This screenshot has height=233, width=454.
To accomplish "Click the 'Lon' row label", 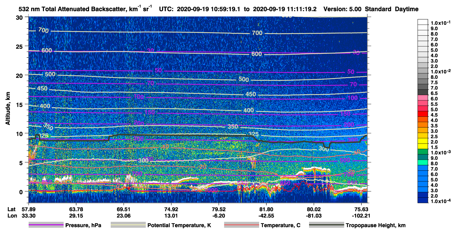I will click(12, 216).
